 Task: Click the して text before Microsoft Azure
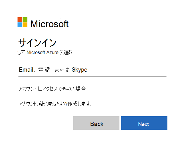21,52
